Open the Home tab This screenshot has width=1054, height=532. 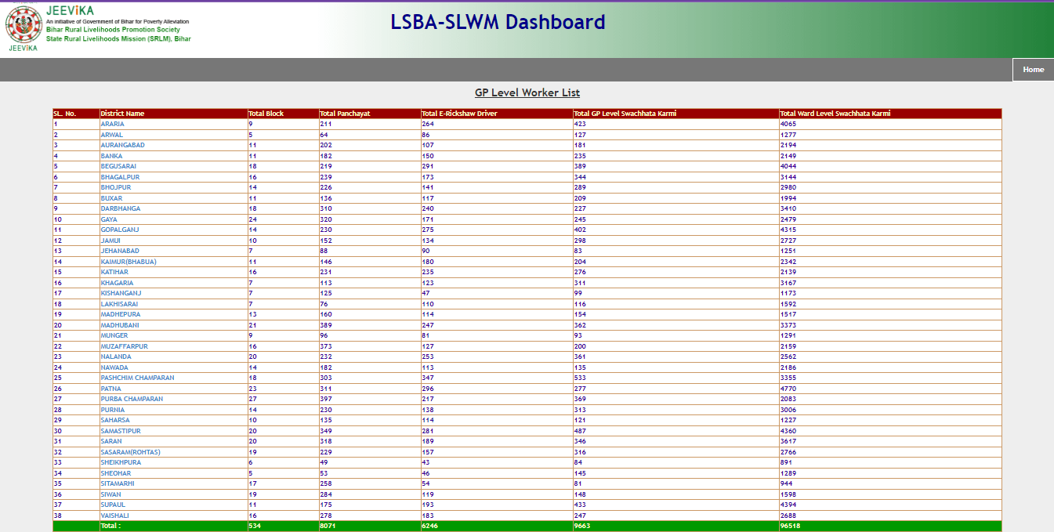(x=1032, y=69)
